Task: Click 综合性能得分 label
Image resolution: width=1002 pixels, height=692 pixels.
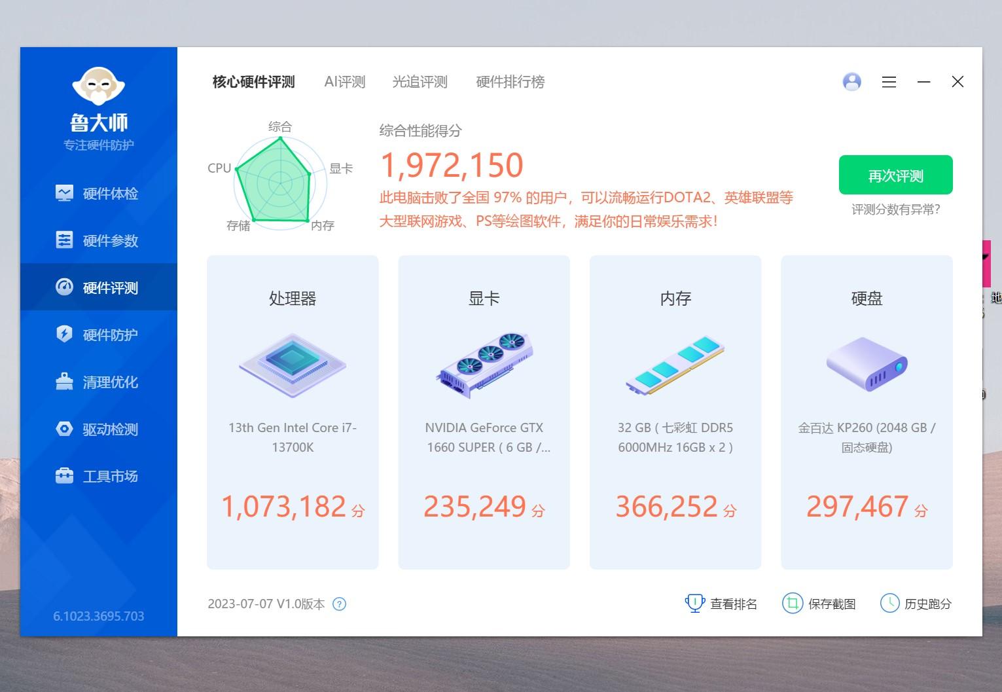Action: 421,131
